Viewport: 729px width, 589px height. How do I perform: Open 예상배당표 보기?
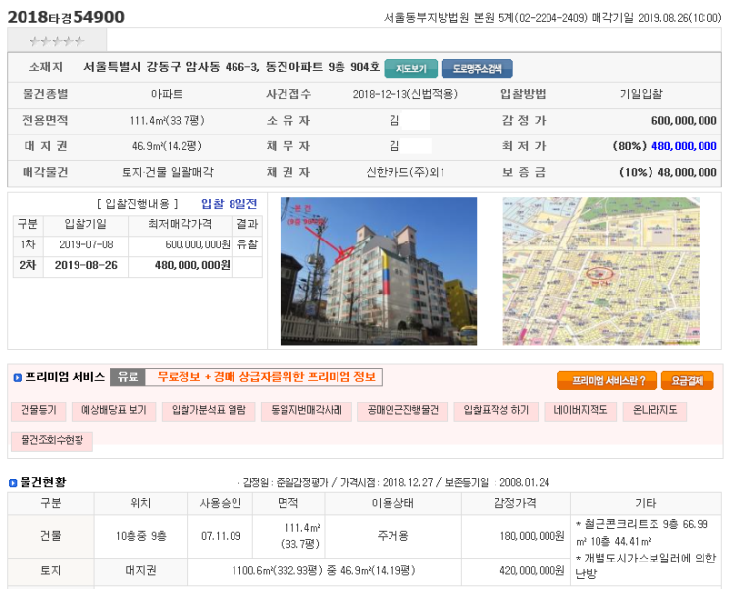(x=114, y=411)
